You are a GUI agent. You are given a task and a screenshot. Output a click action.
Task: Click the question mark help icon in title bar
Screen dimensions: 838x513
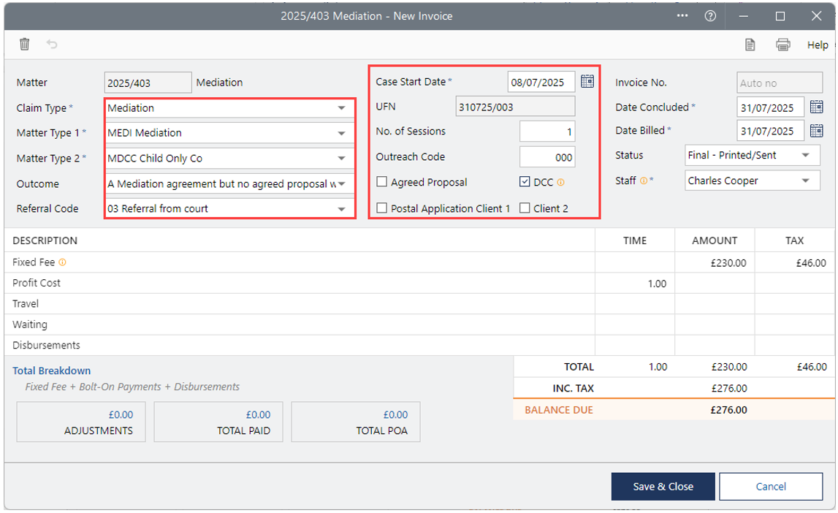pos(710,16)
